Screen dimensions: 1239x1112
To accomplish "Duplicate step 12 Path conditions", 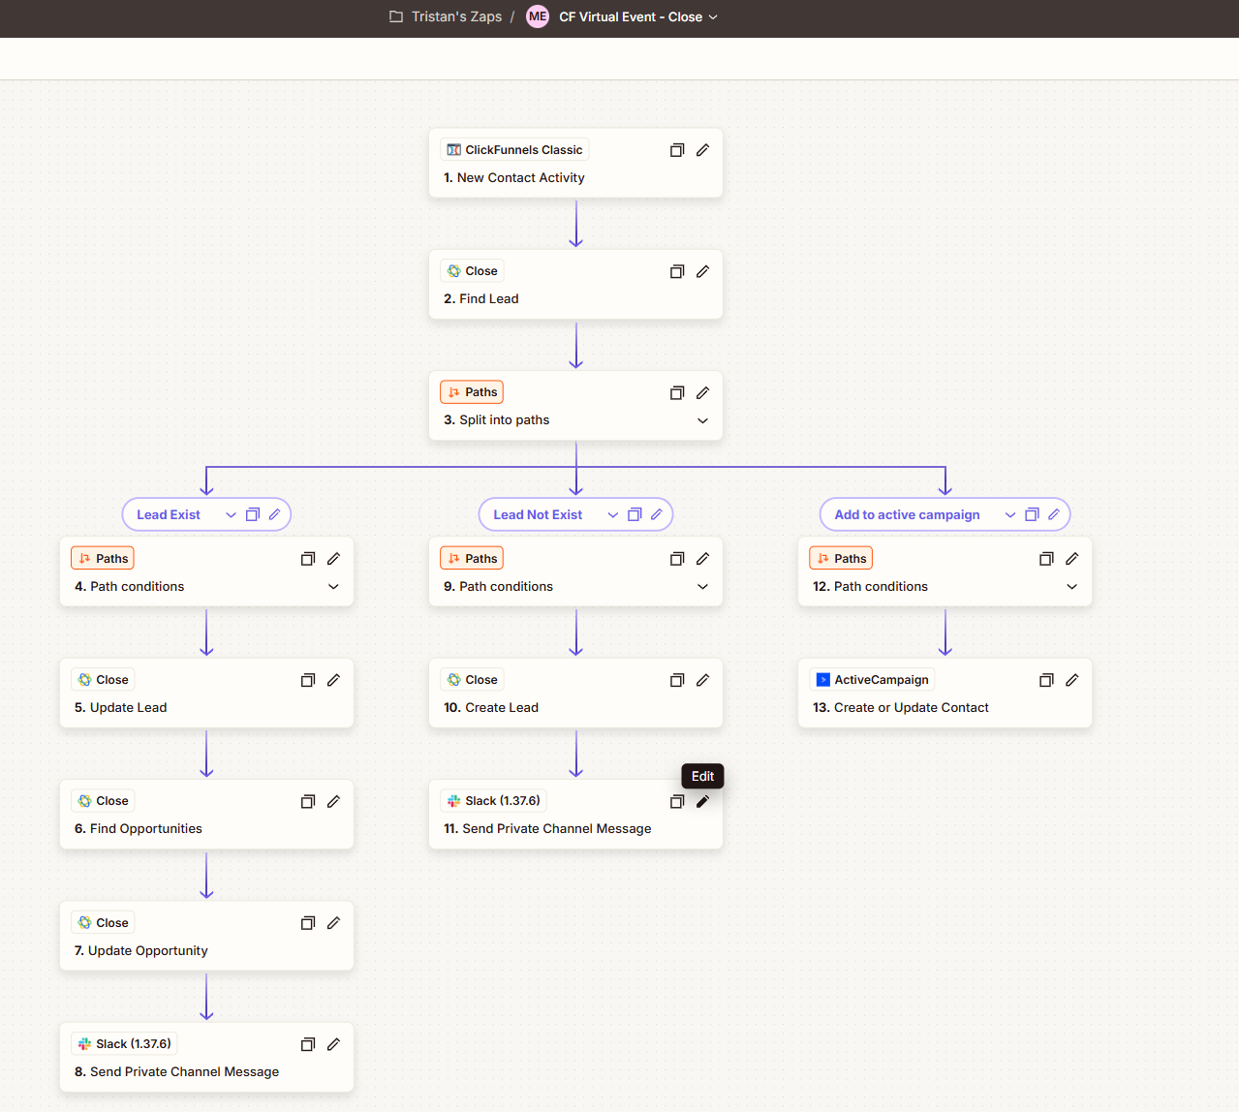I will coord(1046,559).
